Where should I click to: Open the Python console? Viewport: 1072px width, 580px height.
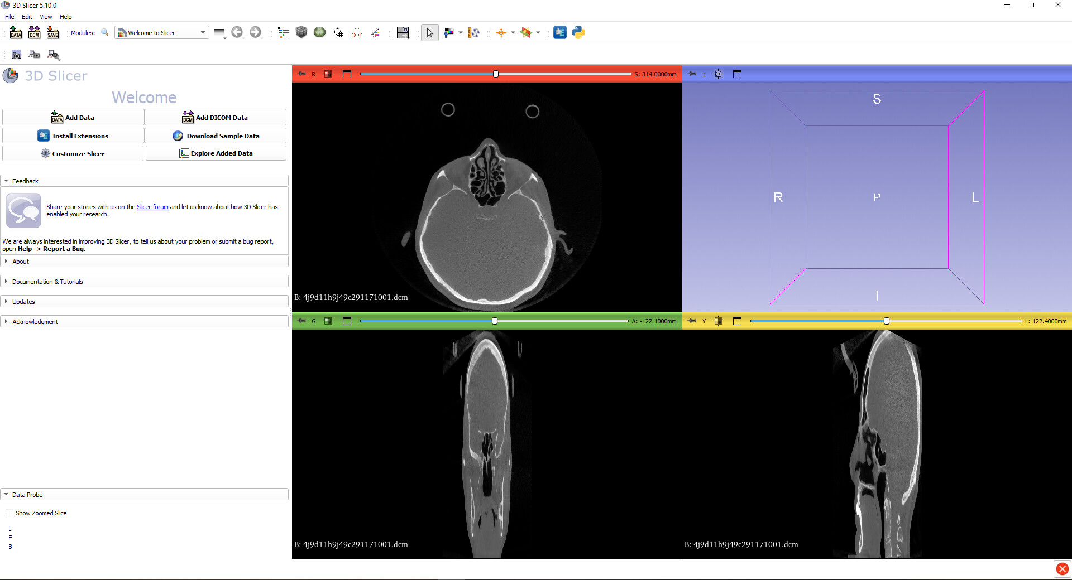(x=578, y=32)
